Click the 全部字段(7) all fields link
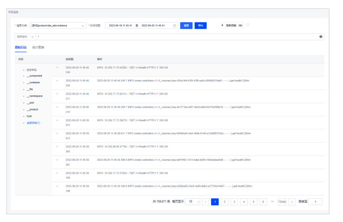Viewport: 343px width, 222px height. [33, 123]
